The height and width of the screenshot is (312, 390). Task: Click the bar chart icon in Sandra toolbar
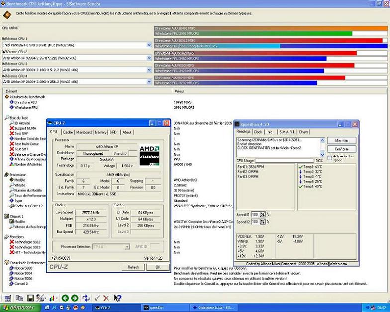pos(53,298)
